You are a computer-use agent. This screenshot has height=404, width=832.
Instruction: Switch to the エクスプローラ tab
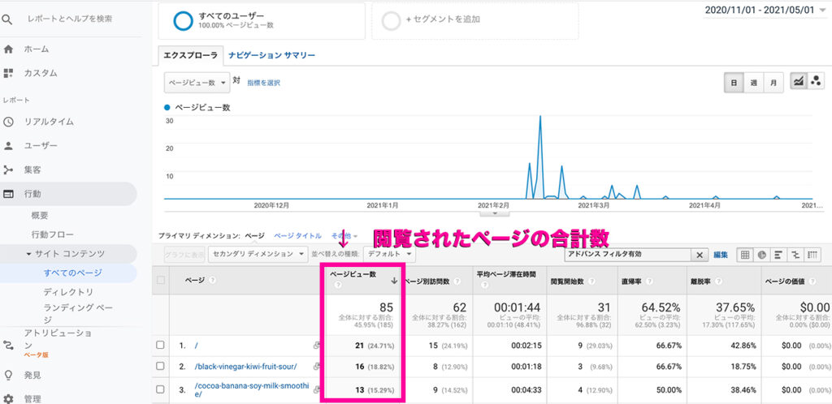click(x=190, y=55)
